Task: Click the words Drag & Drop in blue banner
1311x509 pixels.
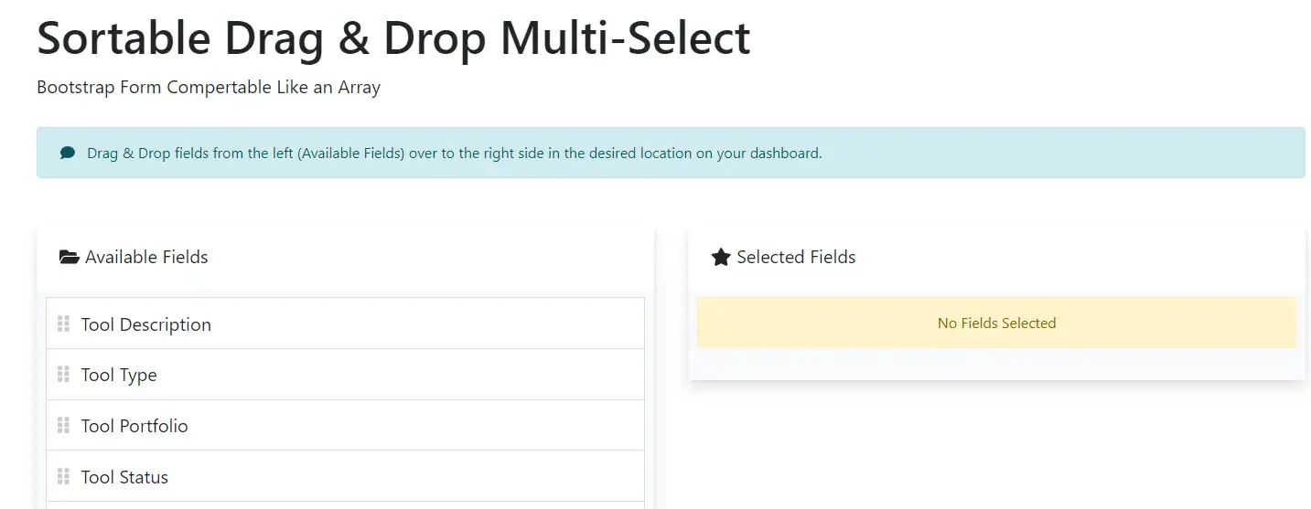Action: [129, 154]
